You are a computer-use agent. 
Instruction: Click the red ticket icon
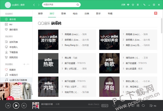(156, 13)
